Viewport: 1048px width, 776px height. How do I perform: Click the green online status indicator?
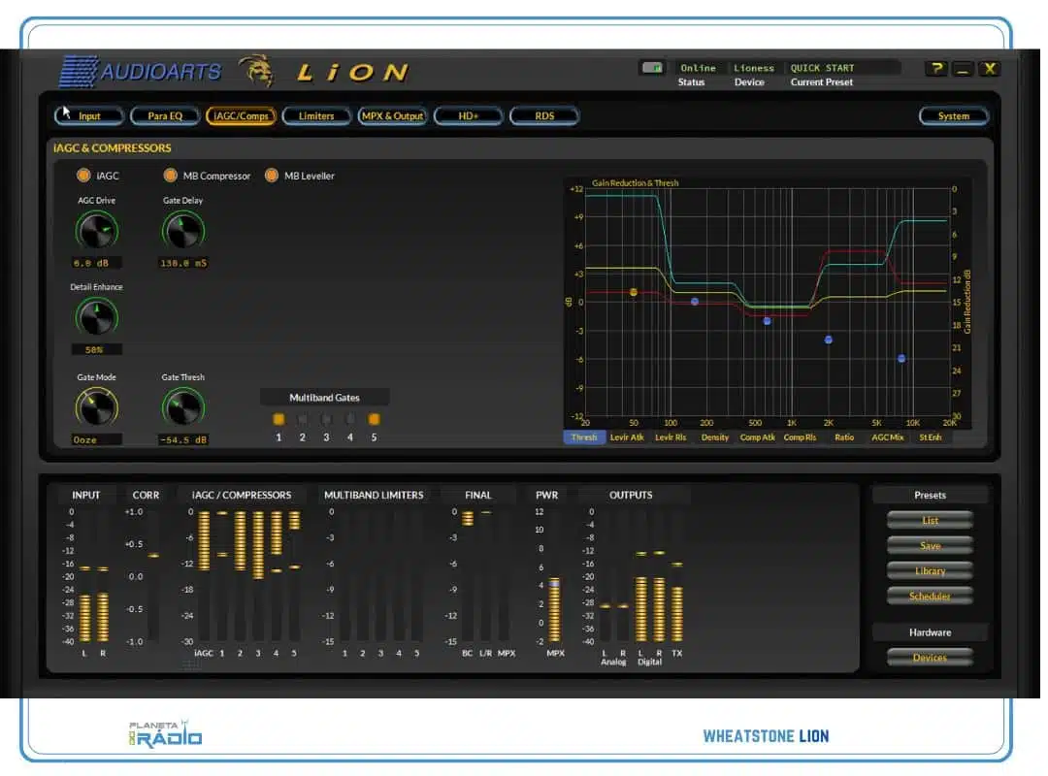pyautogui.click(x=652, y=68)
